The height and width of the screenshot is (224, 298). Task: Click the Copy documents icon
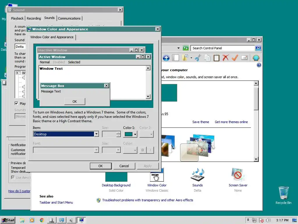[207, 58]
